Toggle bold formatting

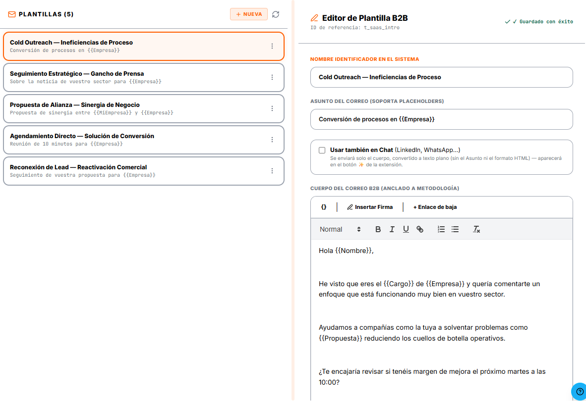tap(378, 229)
